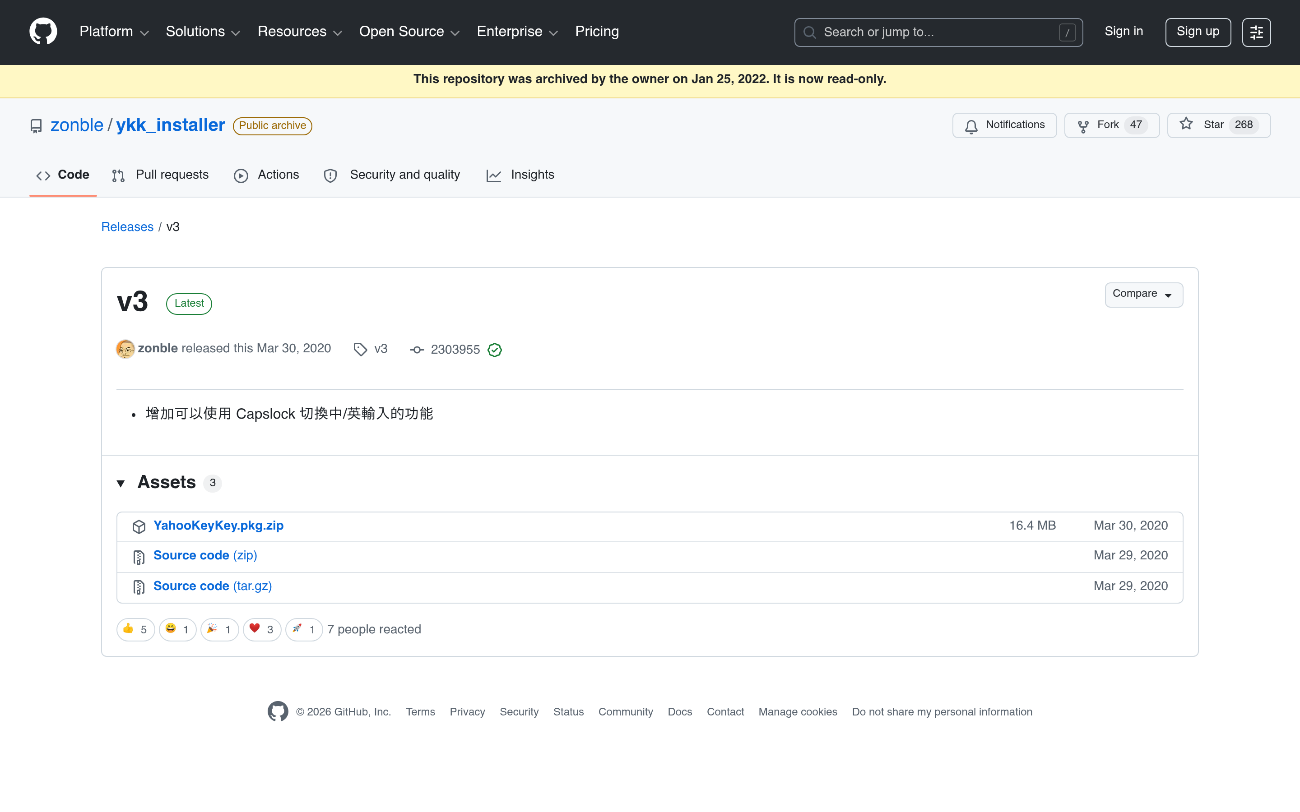Open the zonble owner profile link
The width and height of the screenshot is (1300, 812).
point(77,125)
